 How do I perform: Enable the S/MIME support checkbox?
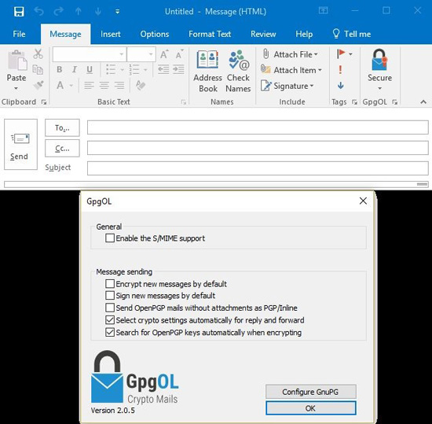[x=110, y=238]
